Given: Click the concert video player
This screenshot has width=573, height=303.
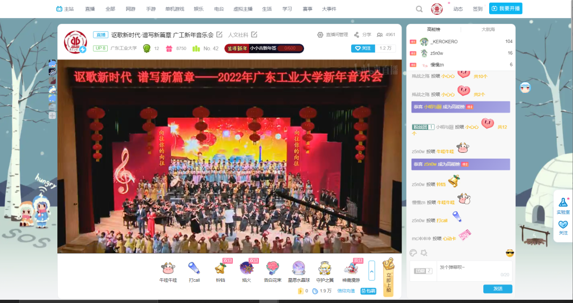Looking at the screenshot, I should [x=229, y=157].
